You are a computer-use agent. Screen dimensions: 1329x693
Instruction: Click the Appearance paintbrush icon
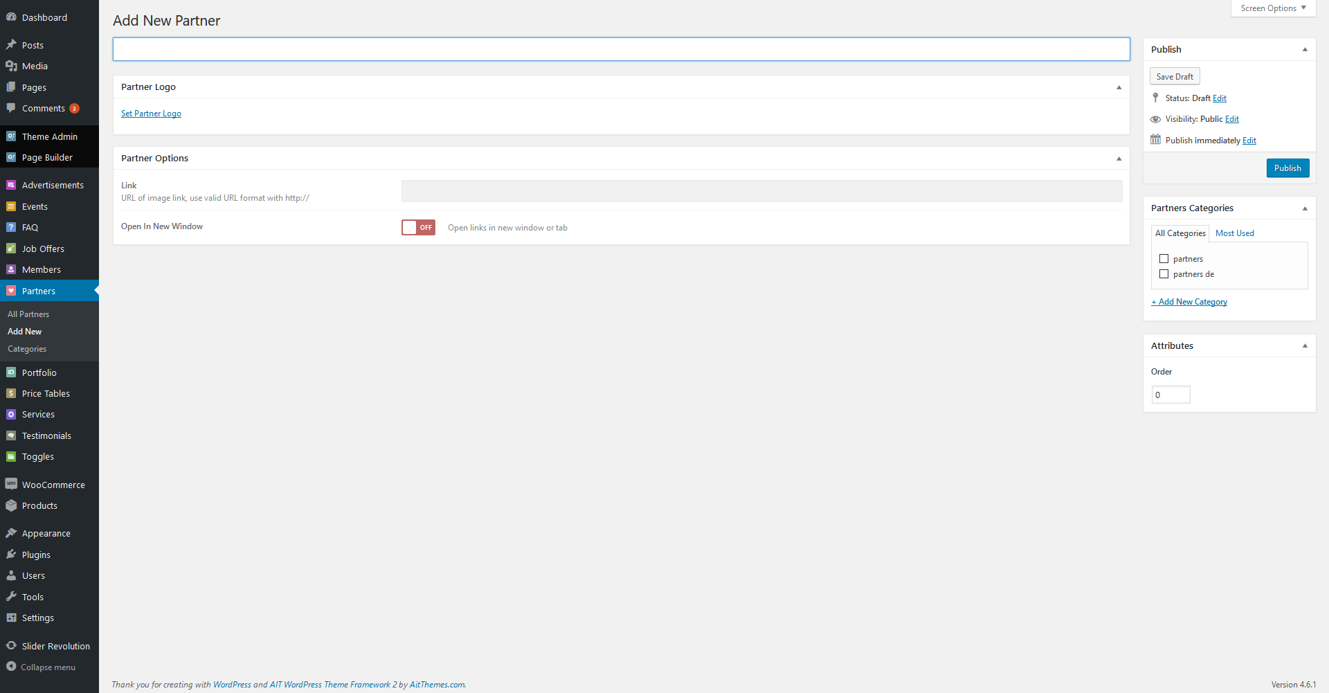pos(11,533)
